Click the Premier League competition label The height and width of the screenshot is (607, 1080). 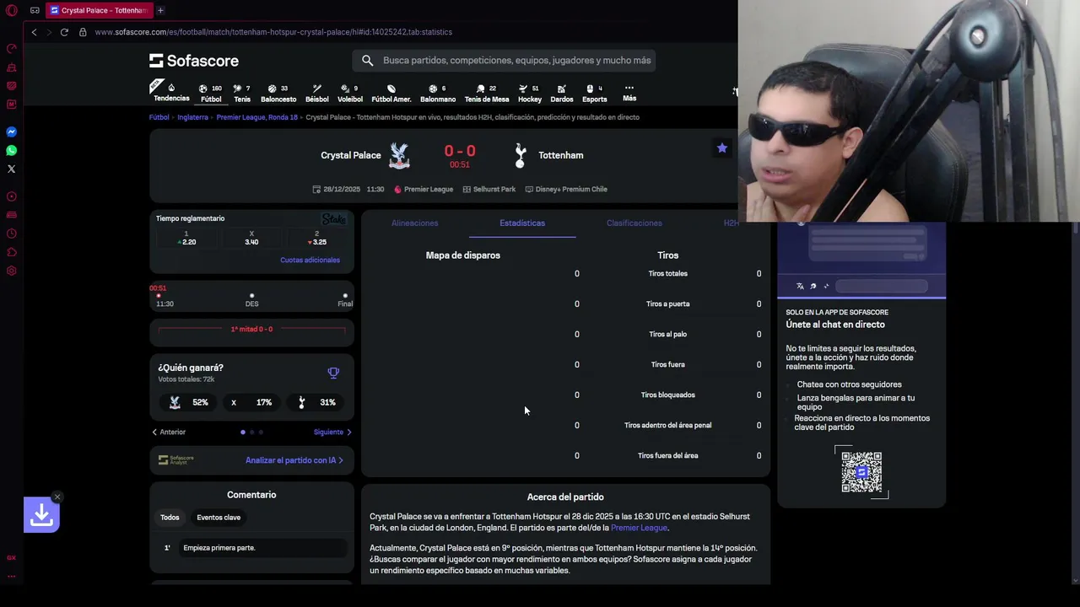pyautogui.click(x=424, y=189)
